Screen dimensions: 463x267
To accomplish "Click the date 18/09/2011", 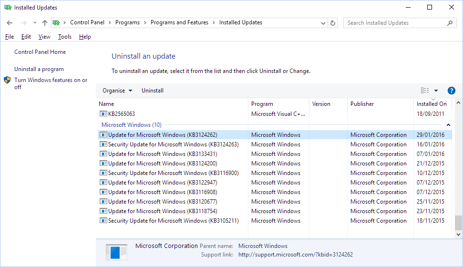I will pos(430,113).
